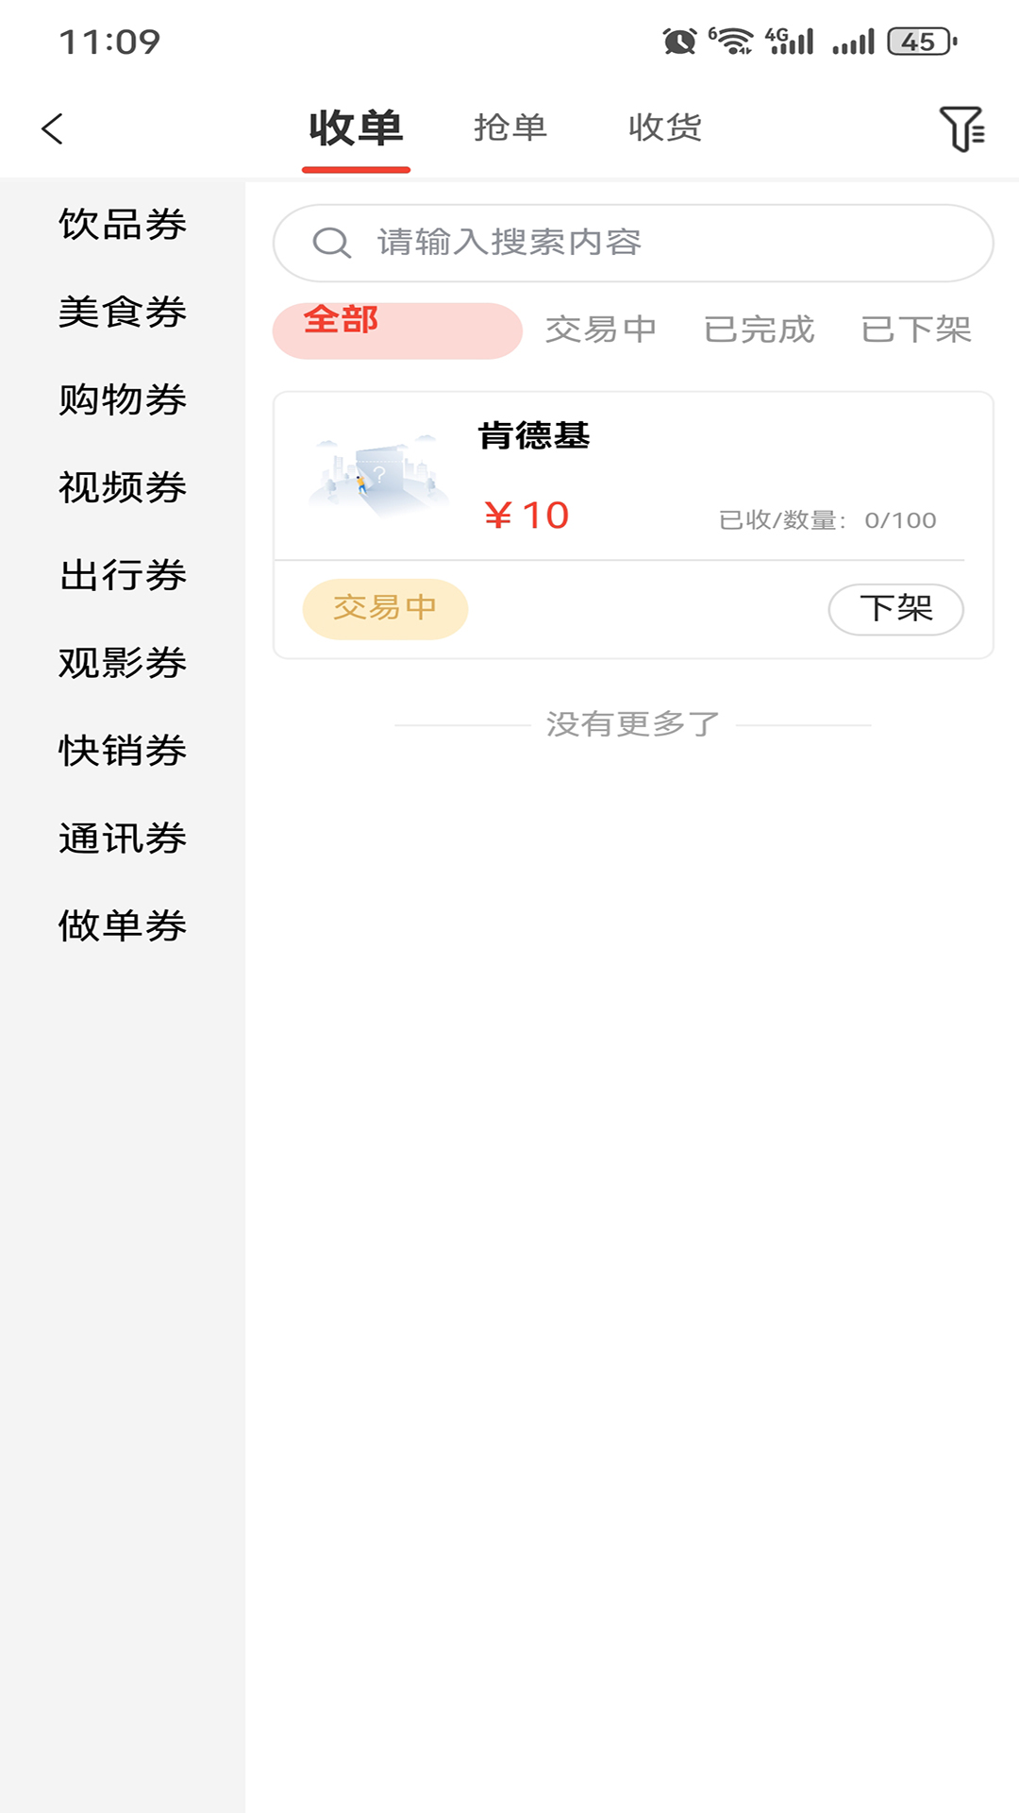Select the 全部 filter chip
1019x1813 pixels.
pos(397,330)
